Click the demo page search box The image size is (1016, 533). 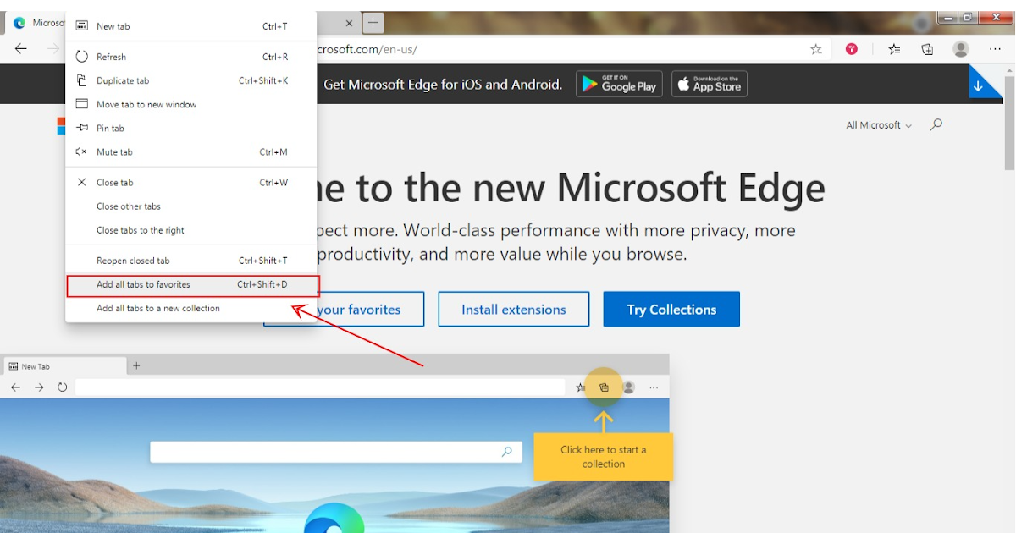(x=334, y=452)
